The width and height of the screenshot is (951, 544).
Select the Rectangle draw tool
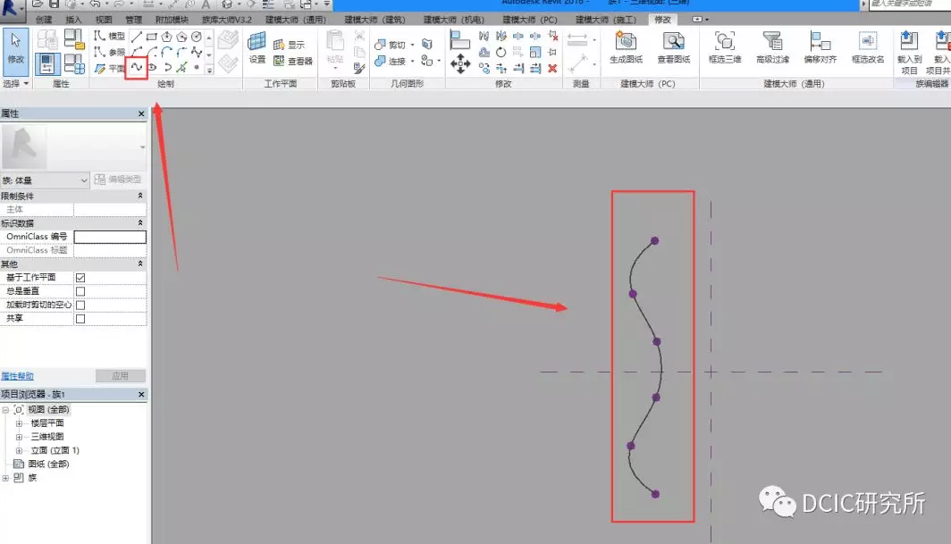(152, 37)
